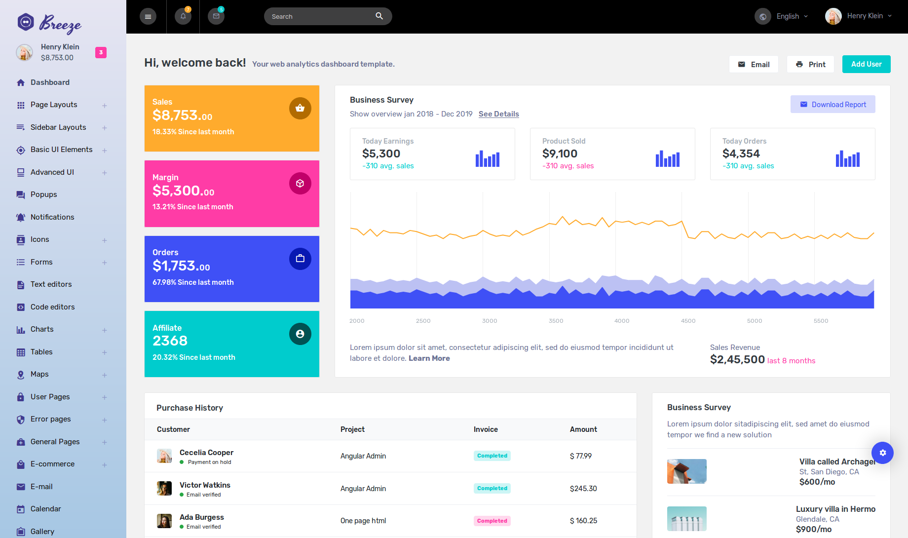The image size is (908, 538).
Task: Click the Today Orders bar chart icon
Action: tap(848, 158)
